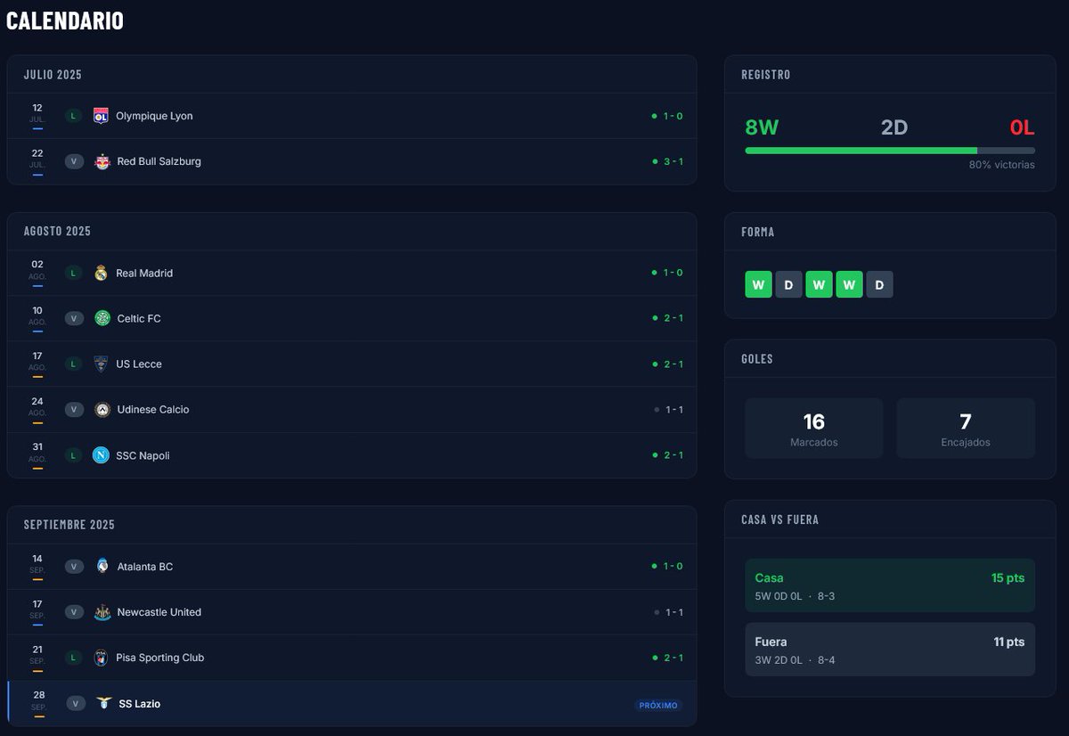Screen dimensions: 1069x736
Task: Click the 3 - 1 score for Red Bull Salzburg
Action: 673,161
